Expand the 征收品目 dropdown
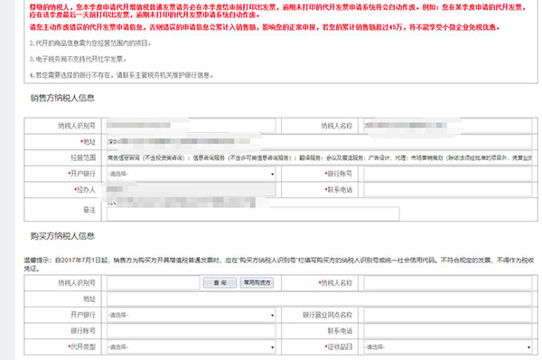The width and height of the screenshot is (542, 360). pyautogui.click(x=448, y=346)
